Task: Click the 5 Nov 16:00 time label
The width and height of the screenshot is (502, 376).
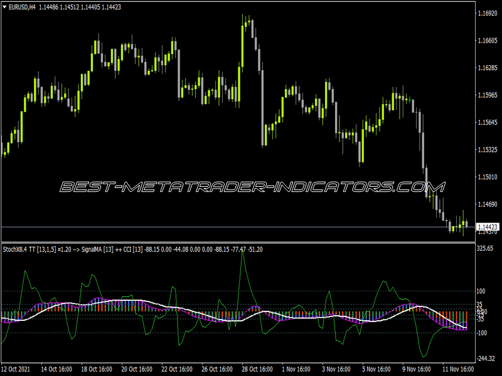Action: (x=376, y=369)
